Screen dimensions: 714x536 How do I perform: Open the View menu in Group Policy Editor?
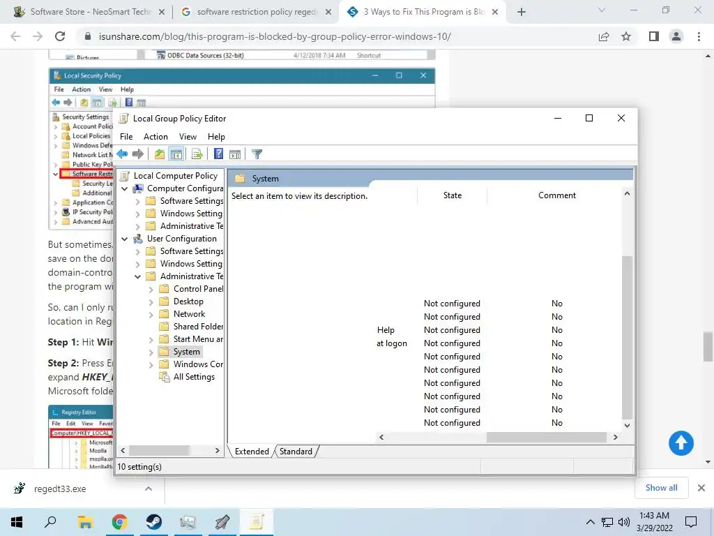(188, 137)
